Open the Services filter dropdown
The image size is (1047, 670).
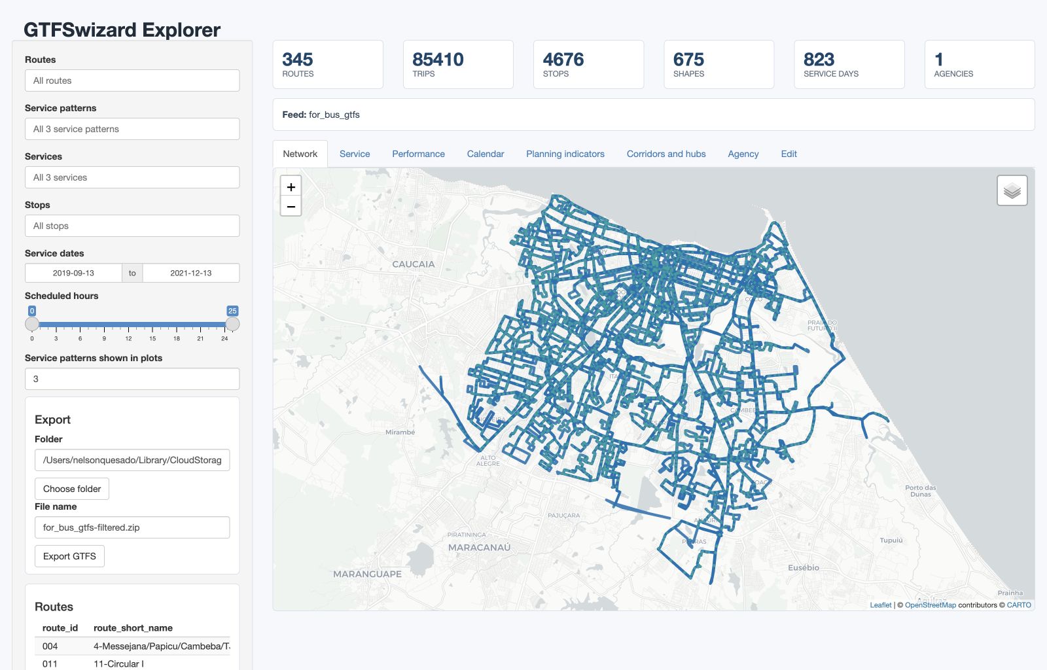(x=132, y=177)
